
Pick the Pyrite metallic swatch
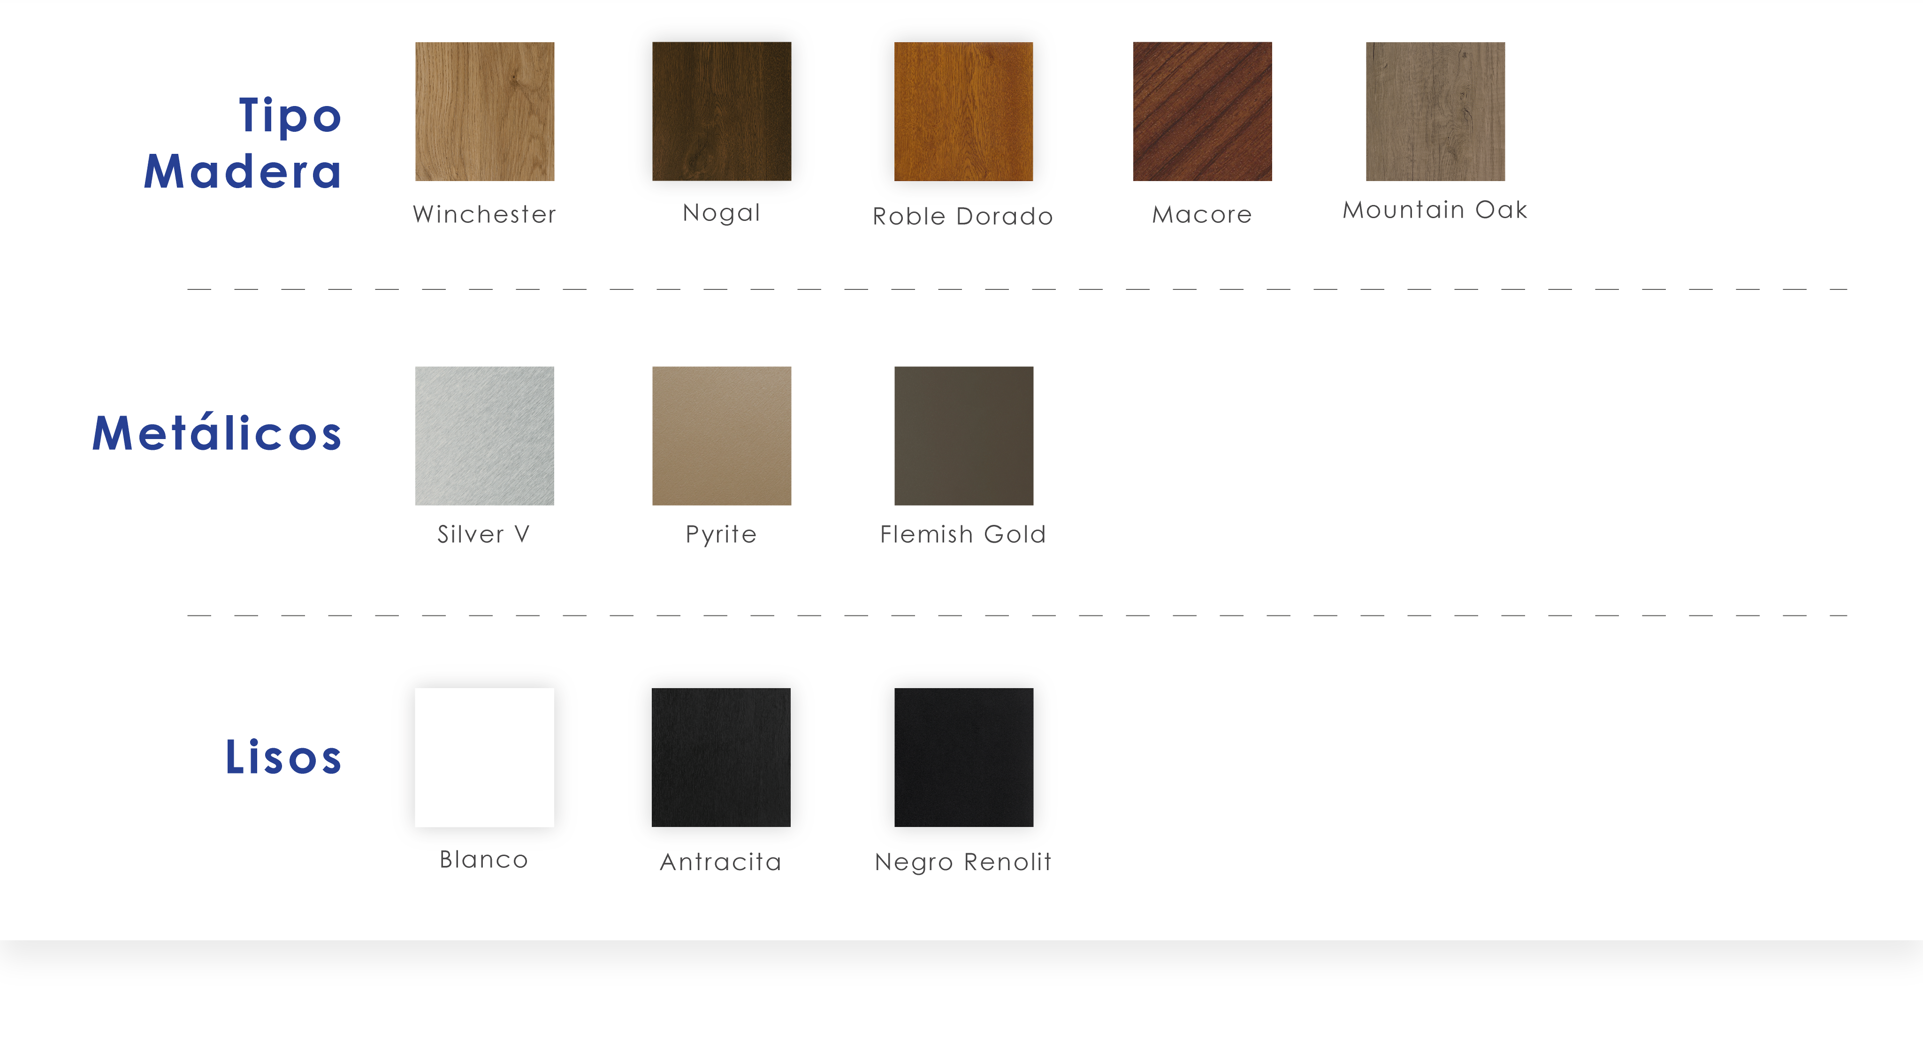(721, 435)
